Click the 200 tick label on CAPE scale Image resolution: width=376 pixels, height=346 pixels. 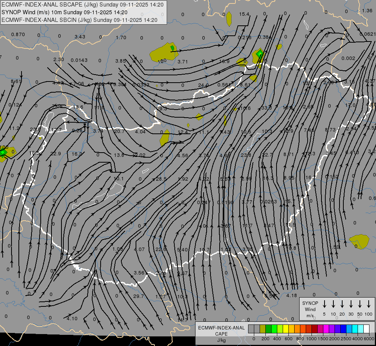265,339
